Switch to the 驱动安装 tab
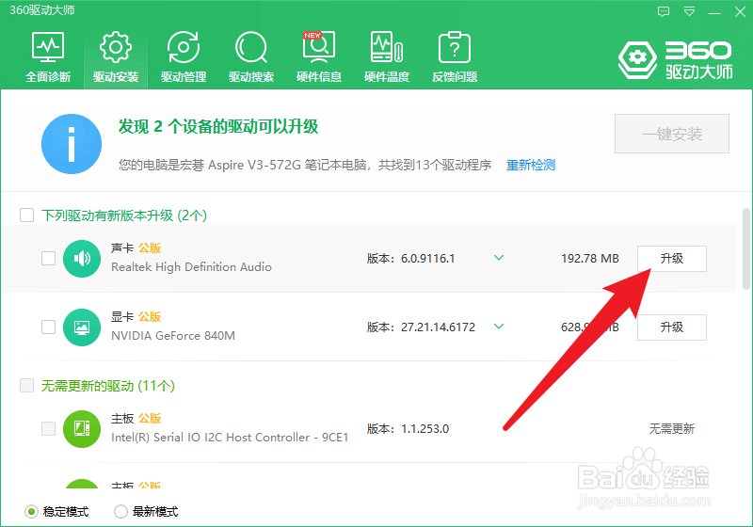The image size is (753, 527). 116,57
